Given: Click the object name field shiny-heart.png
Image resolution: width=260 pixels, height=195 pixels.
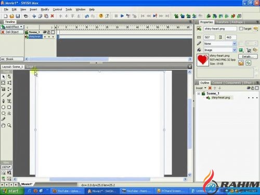Looking at the screenshot, I should click(x=220, y=29).
